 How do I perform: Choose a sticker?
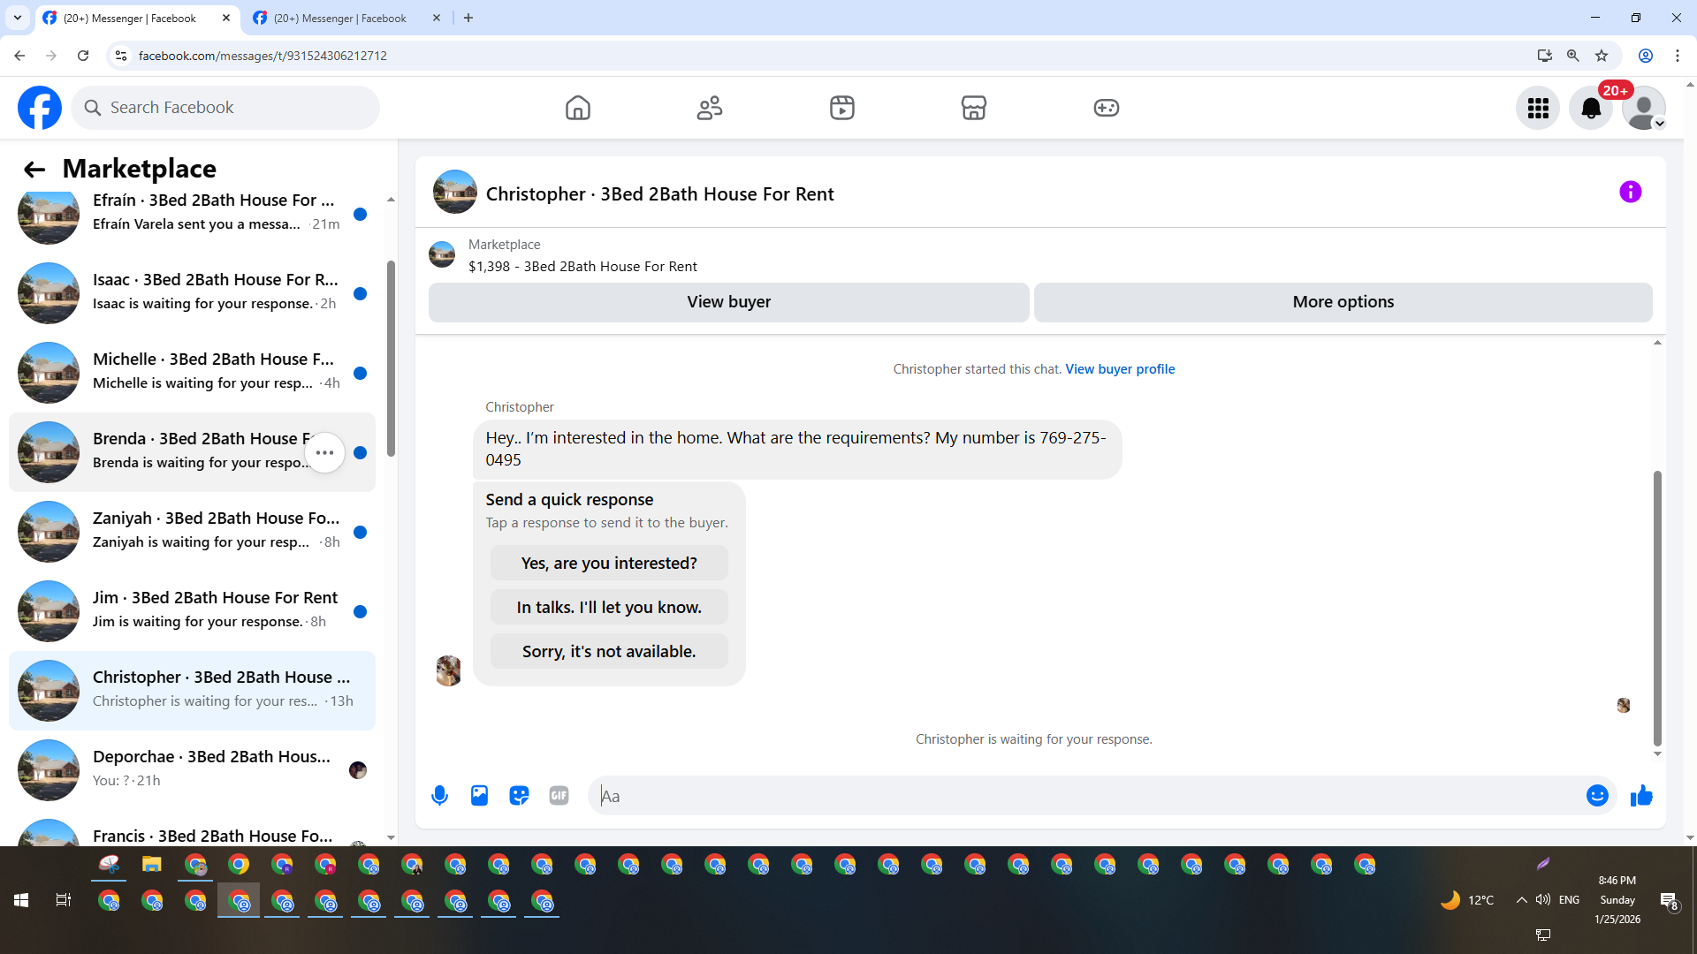click(x=519, y=796)
